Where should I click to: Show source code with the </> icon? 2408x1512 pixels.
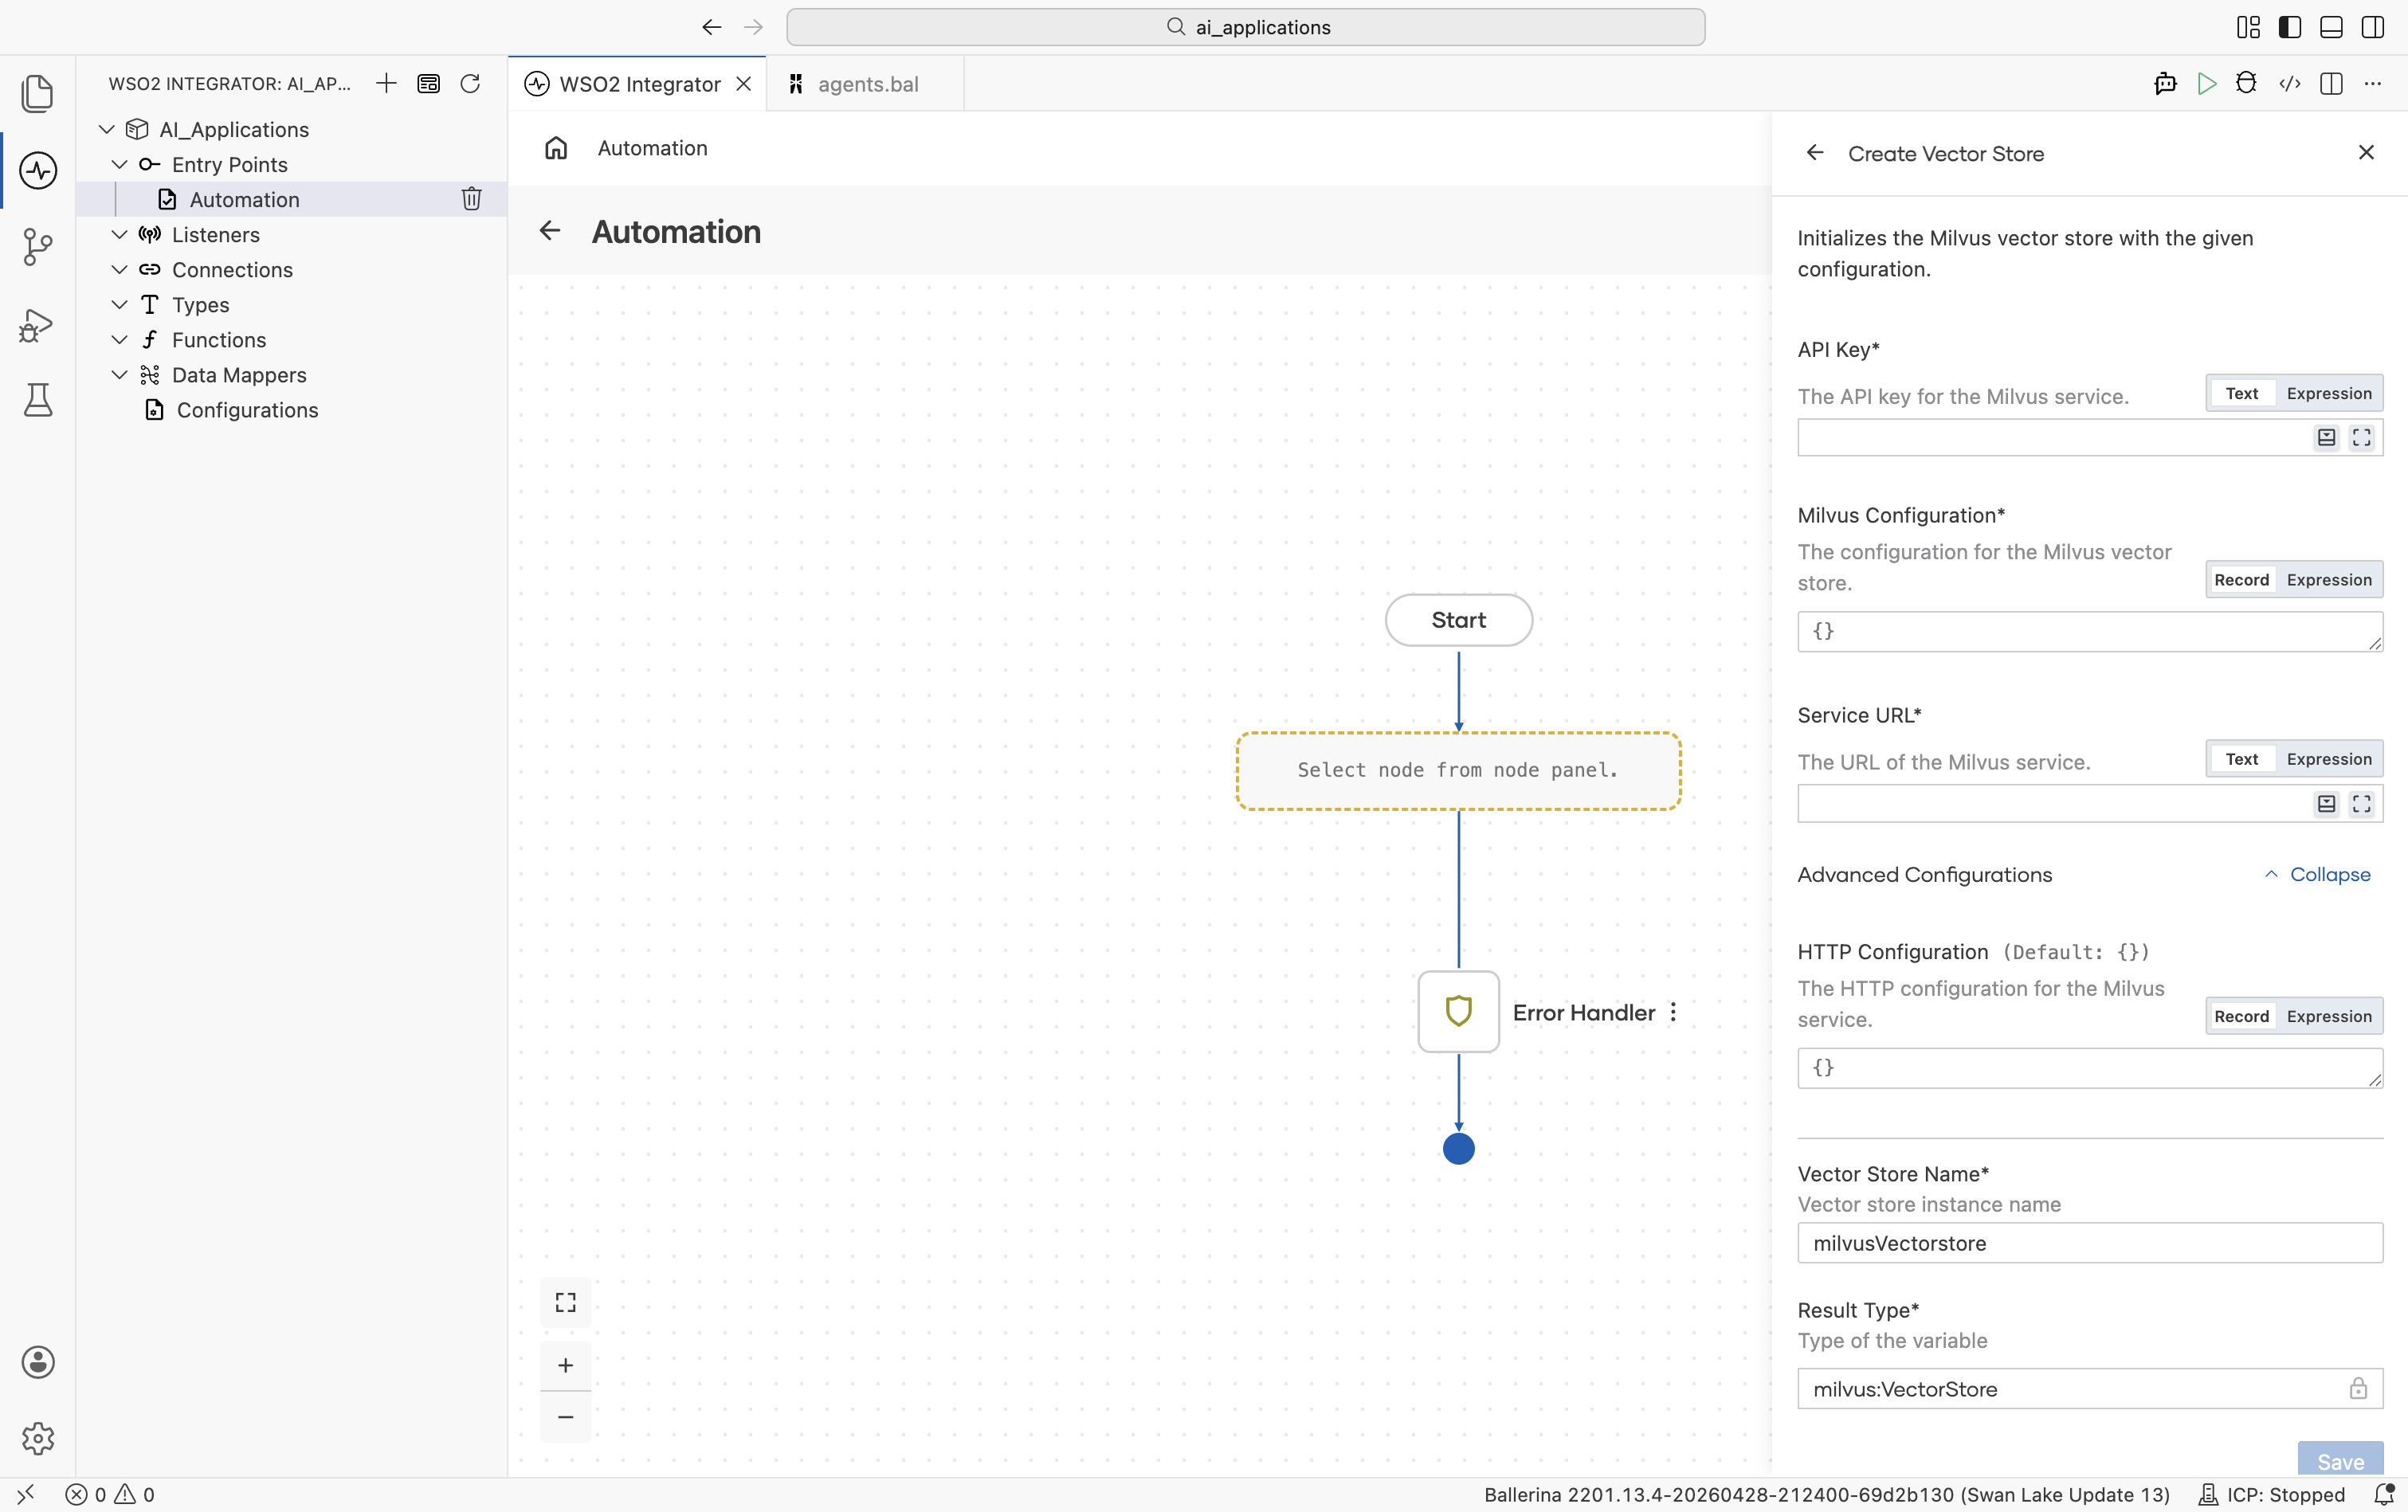(x=2289, y=83)
